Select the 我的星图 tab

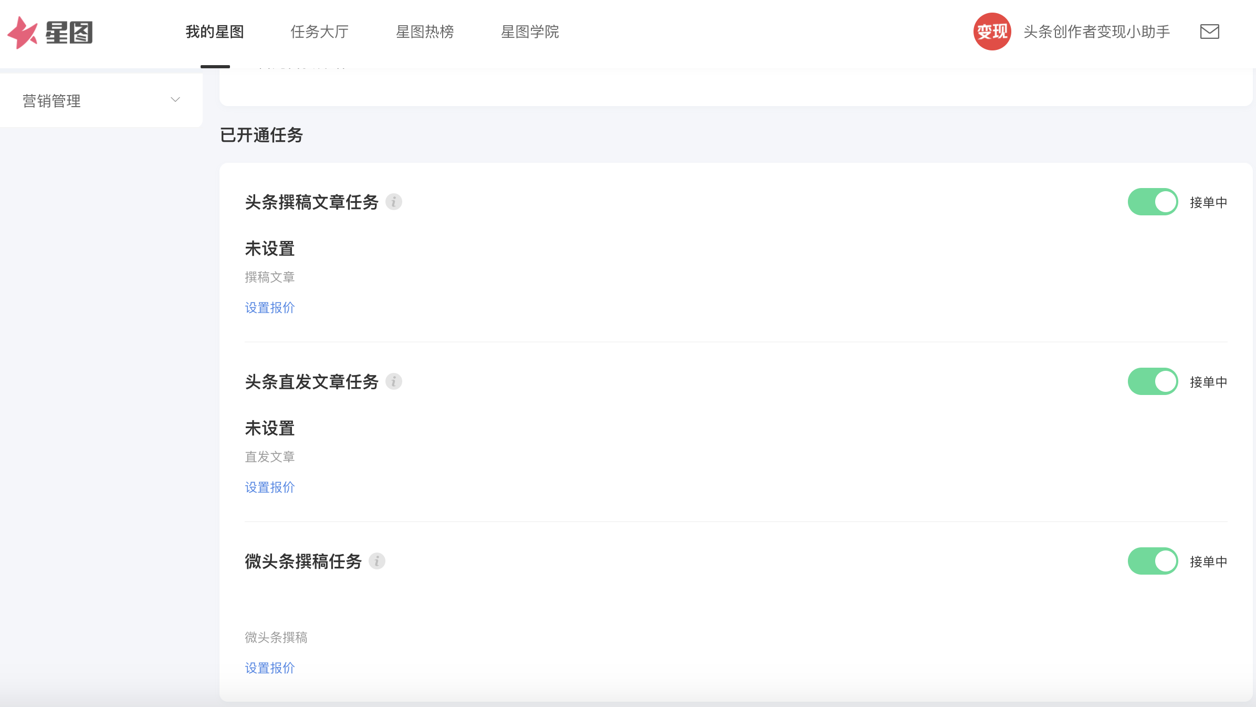215,32
